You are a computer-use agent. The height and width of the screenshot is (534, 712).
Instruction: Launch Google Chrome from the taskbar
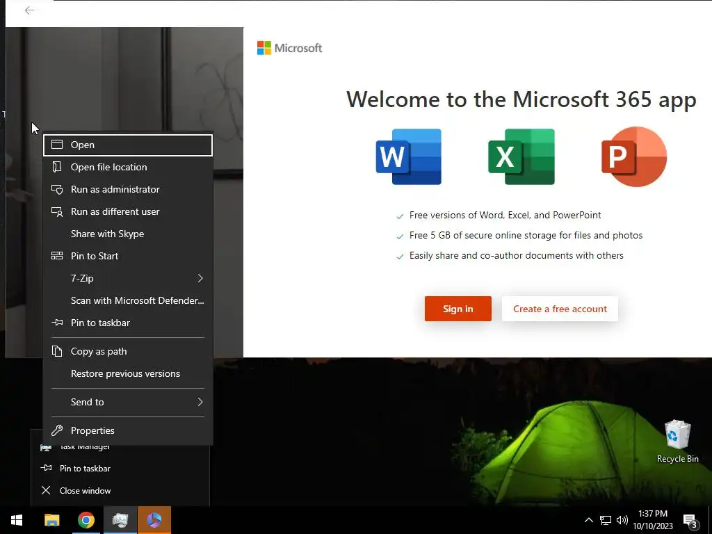pos(86,520)
